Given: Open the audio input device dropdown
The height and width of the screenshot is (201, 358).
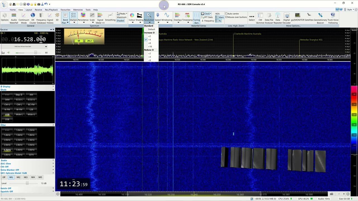Looking at the screenshot, I should [46, 47].
